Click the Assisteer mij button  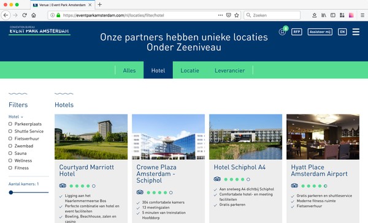click(x=320, y=32)
